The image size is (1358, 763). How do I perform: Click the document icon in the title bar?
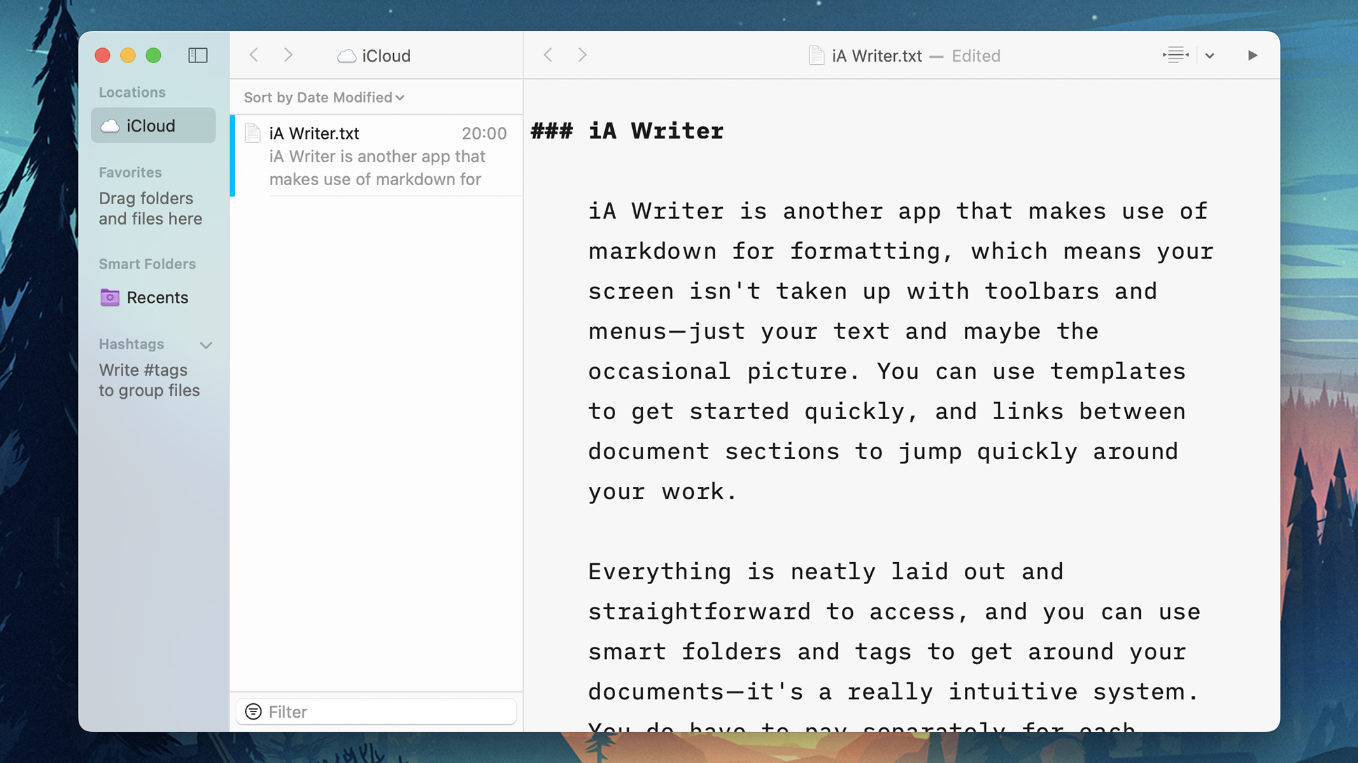816,56
